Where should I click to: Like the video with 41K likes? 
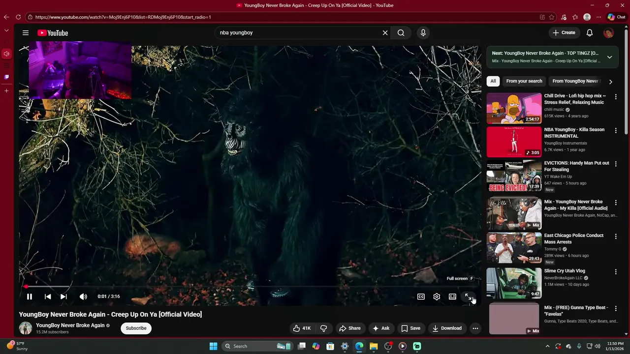coord(302,328)
